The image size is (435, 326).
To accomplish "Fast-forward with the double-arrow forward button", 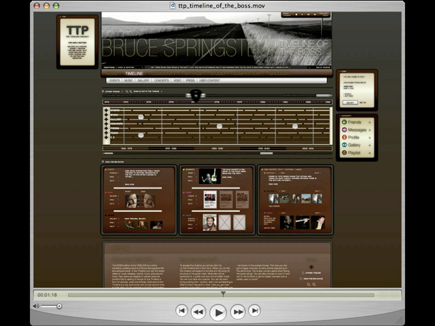I will pyautogui.click(x=238, y=312).
